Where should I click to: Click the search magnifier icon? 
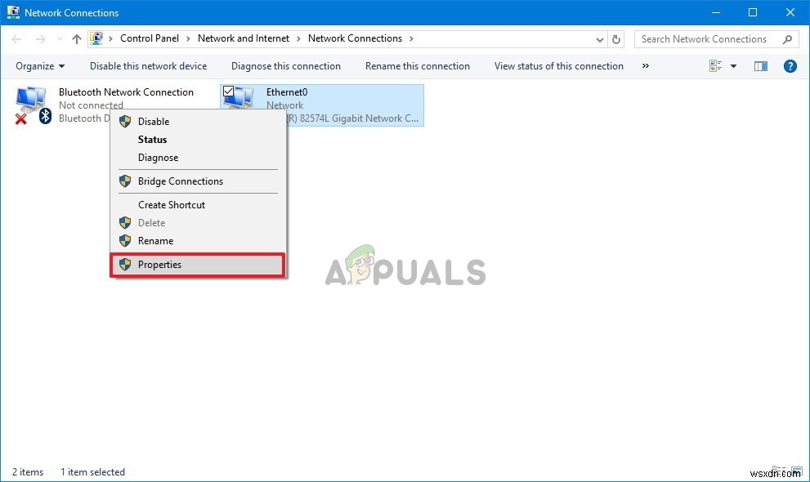(x=787, y=39)
